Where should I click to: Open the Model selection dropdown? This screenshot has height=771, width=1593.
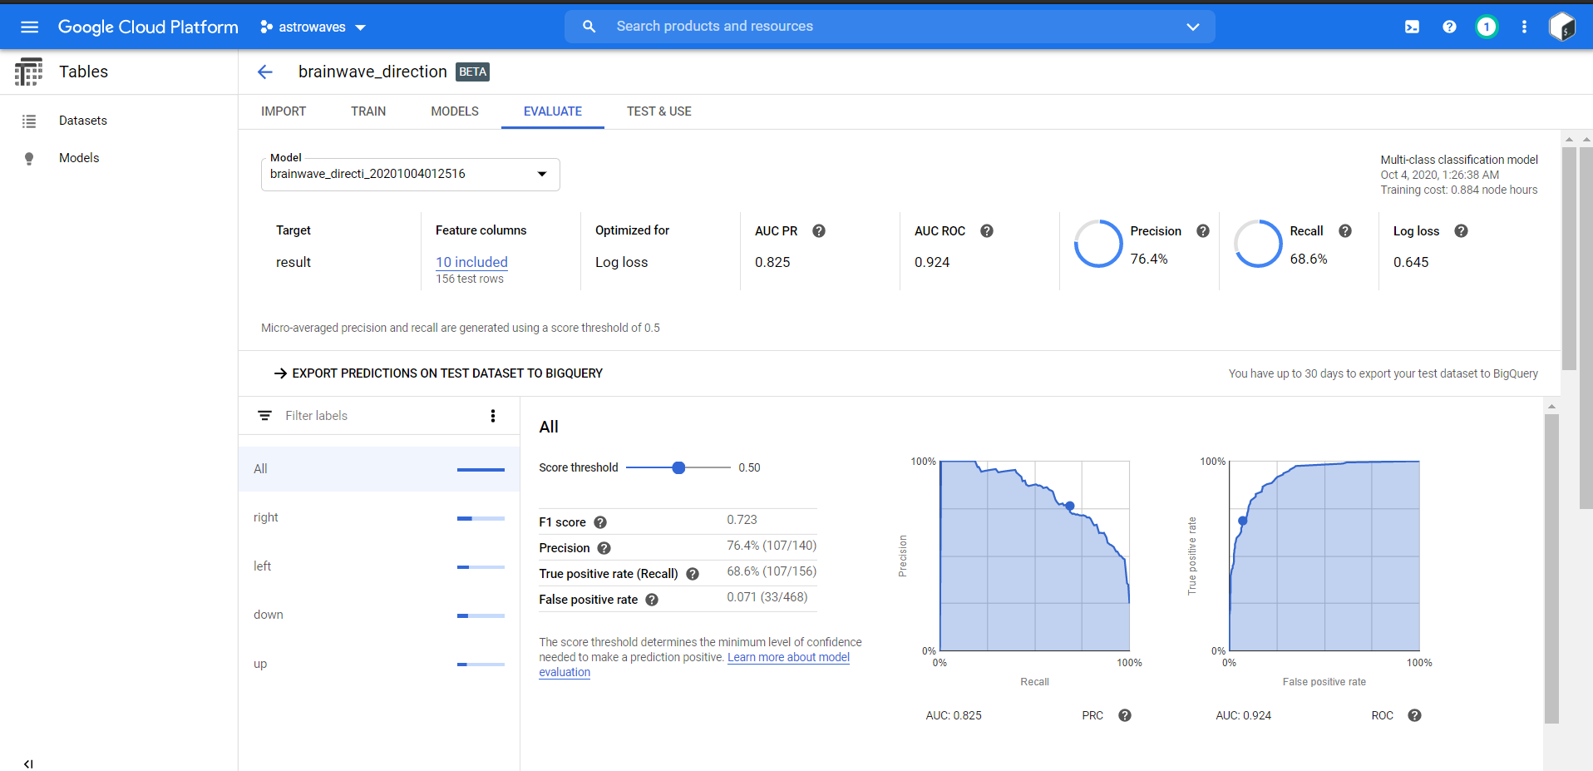[x=411, y=175]
